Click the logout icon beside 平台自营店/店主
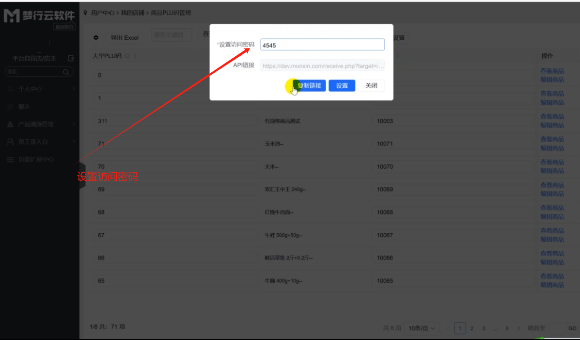This screenshot has height=340, width=580. [x=71, y=58]
